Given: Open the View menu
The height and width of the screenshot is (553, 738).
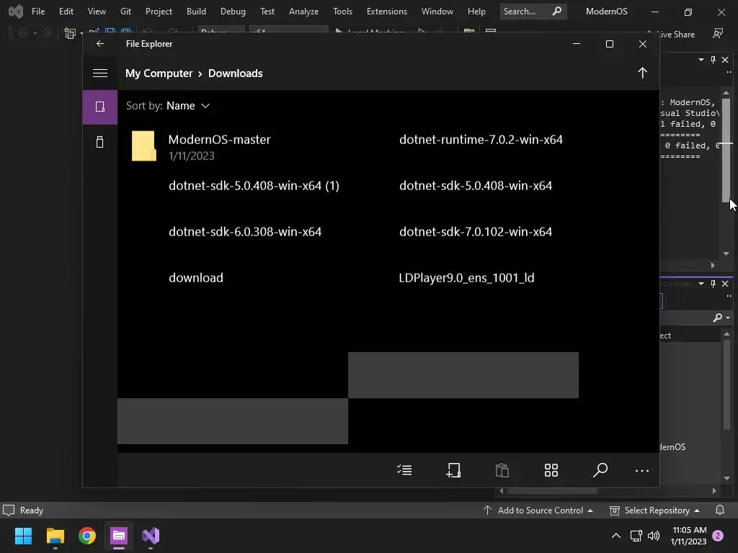Looking at the screenshot, I should (x=97, y=12).
